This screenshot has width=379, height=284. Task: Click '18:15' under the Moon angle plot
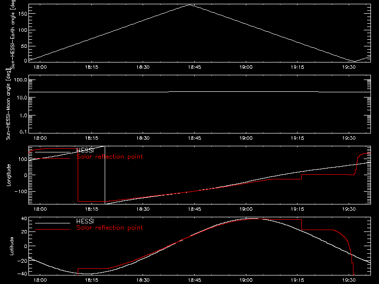(91, 138)
